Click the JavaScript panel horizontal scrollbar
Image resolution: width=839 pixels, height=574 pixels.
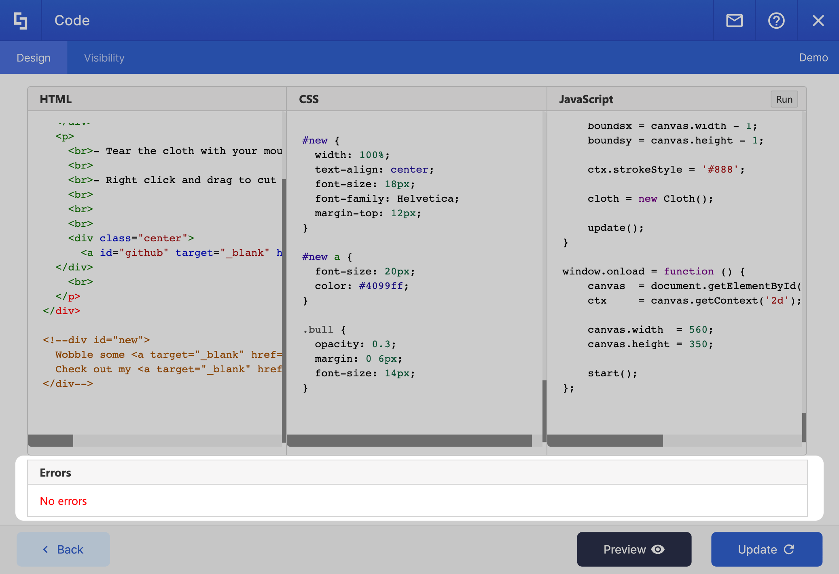click(x=605, y=441)
